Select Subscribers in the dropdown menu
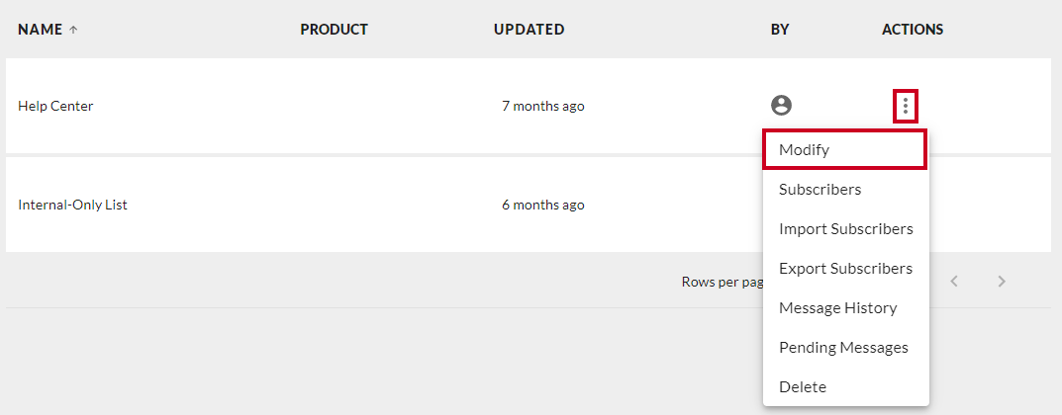1062x415 pixels. 846,190
